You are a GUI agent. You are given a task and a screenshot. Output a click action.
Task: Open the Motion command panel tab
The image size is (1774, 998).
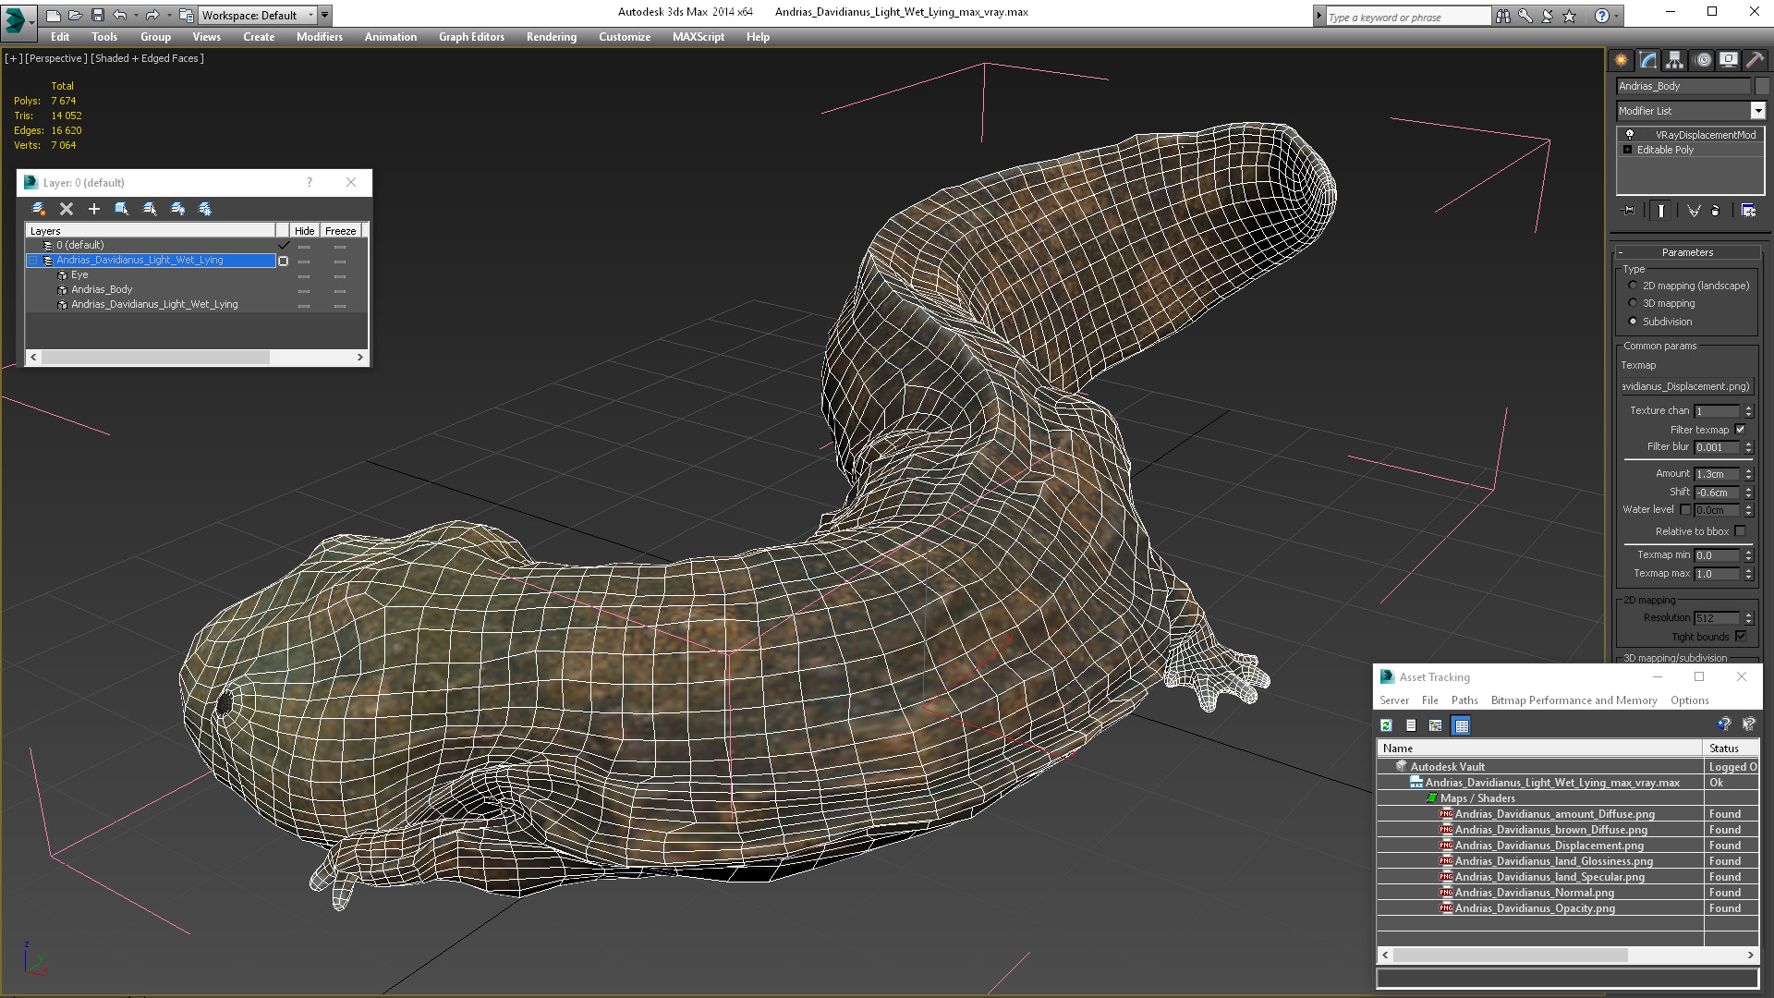1703,60
